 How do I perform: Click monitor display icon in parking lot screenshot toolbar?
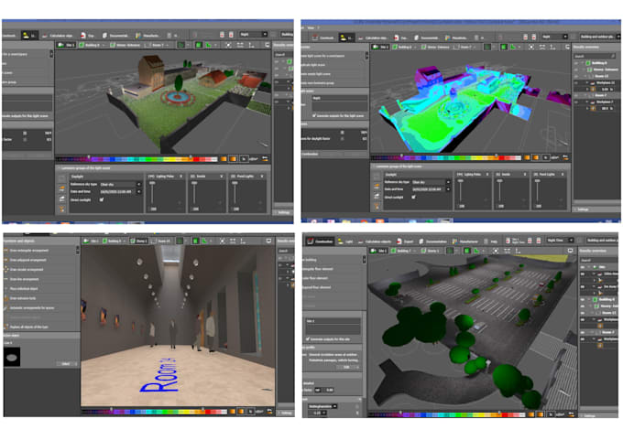pos(571,251)
